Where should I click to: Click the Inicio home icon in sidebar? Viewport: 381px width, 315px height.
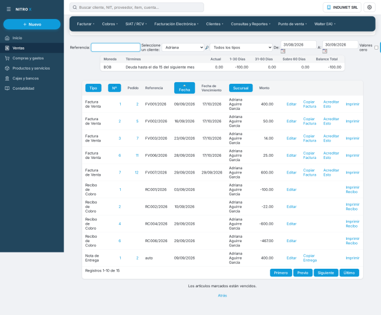7,38
